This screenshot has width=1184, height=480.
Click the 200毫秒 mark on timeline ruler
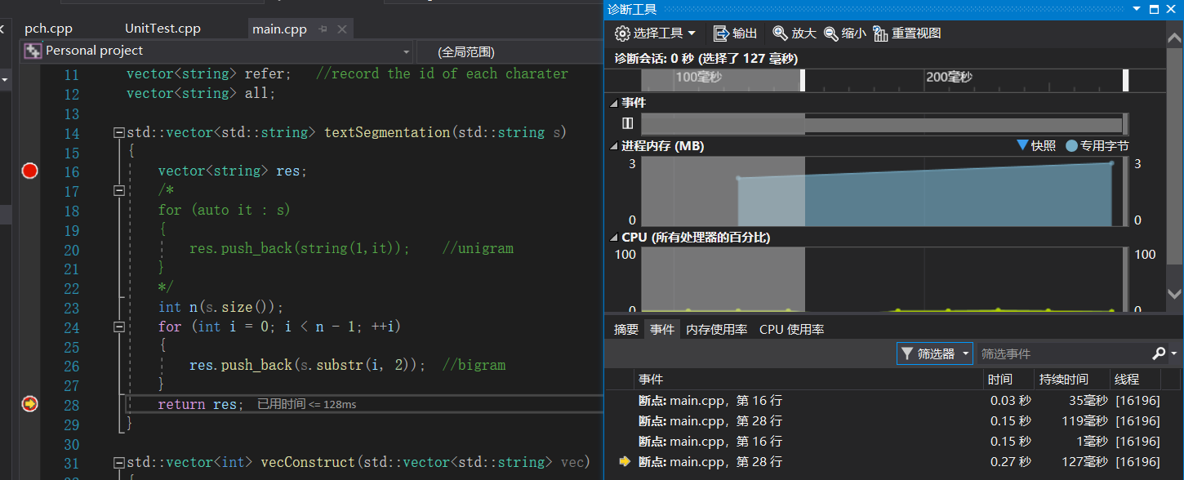(948, 78)
